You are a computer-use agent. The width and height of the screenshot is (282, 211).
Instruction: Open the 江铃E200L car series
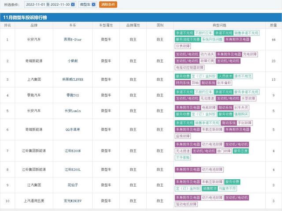click(73, 170)
